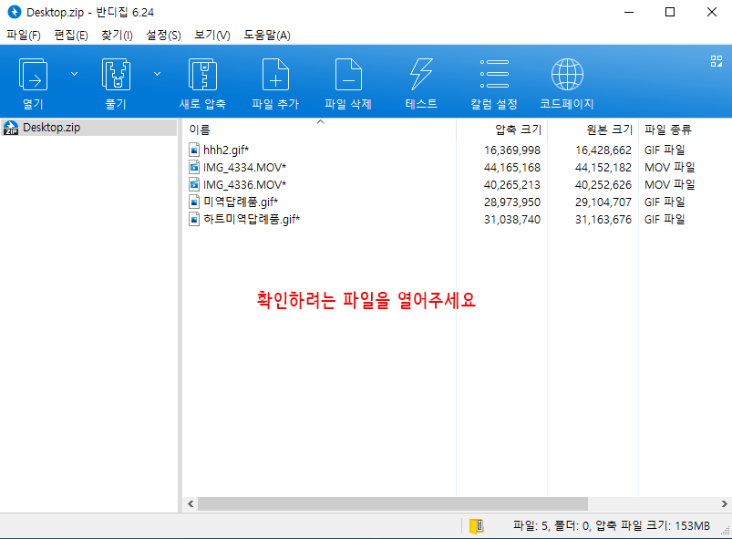Select the hhh2.gif* file name
Viewport: 732px width, 539px height.
(x=226, y=150)
